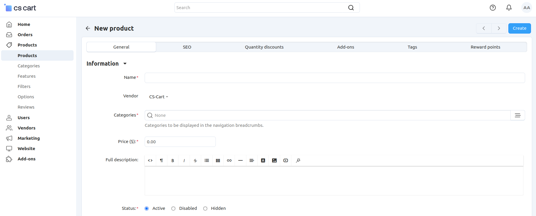Toggle italic formatting in editor
The height and width of the screenshot is (216, 536).
[184, 160]
